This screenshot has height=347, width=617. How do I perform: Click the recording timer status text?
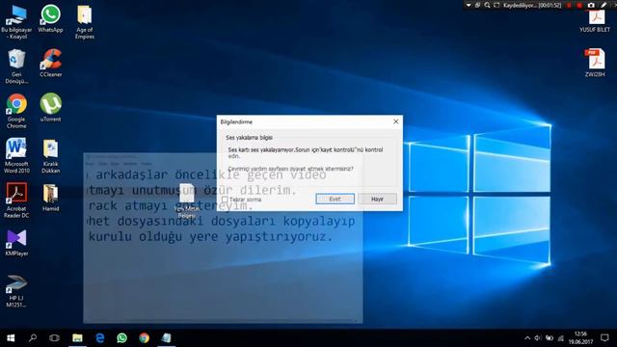(532, 5)
